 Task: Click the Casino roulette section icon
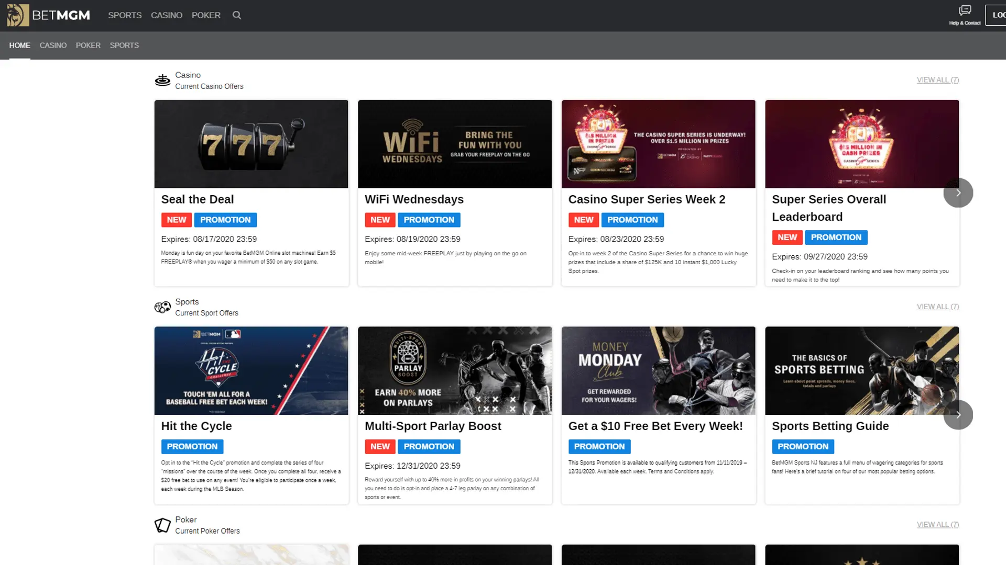click(162, 80)
